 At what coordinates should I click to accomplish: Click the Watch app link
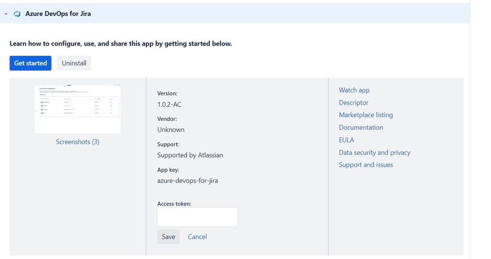click(x=354, y=90)
